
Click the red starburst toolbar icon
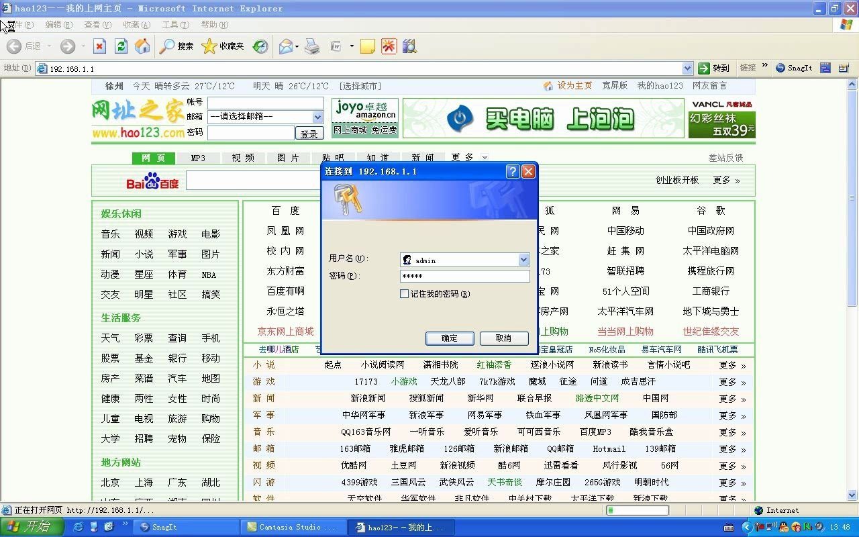pyautogui.click(x=389, y=46)
